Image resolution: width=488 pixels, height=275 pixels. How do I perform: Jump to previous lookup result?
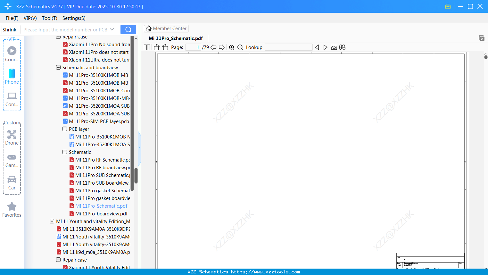tap(317, 47)
